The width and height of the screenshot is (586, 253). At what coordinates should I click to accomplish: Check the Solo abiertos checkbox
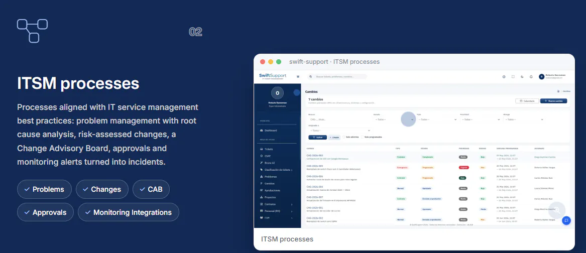[344, 137]
